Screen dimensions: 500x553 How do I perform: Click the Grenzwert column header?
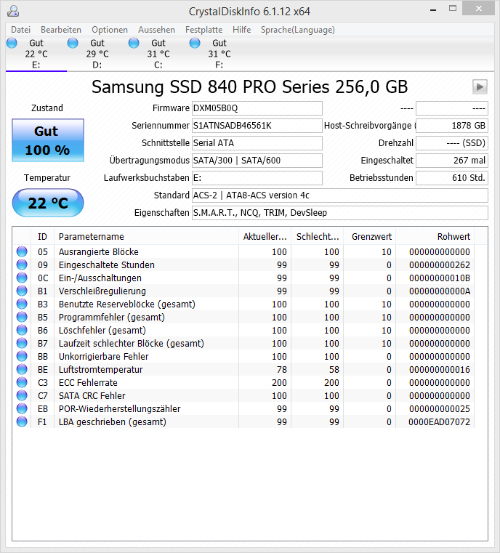369,236
